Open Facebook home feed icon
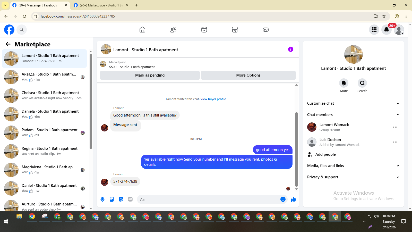 pyautogui.click(x=142, y=30)
